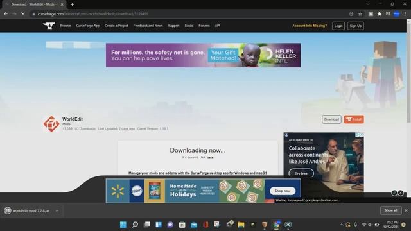Open the Support menu
411x231 pixels.
[173, 26]
